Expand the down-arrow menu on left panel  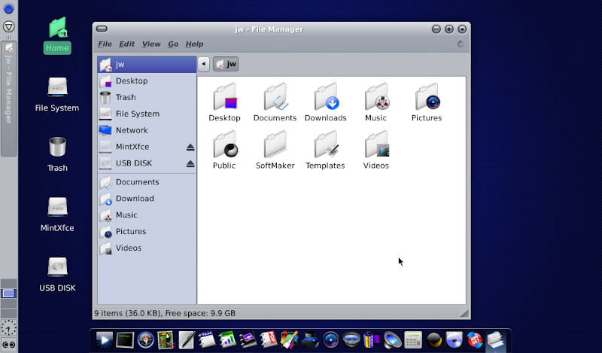pyautogui.click(x=8, y=26)
